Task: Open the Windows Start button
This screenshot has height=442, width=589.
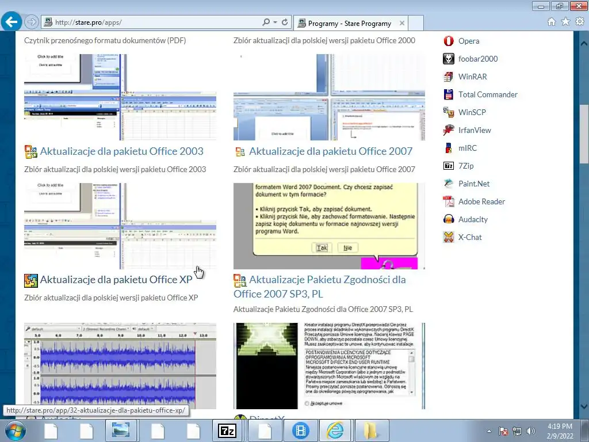Action: point(15,430)
